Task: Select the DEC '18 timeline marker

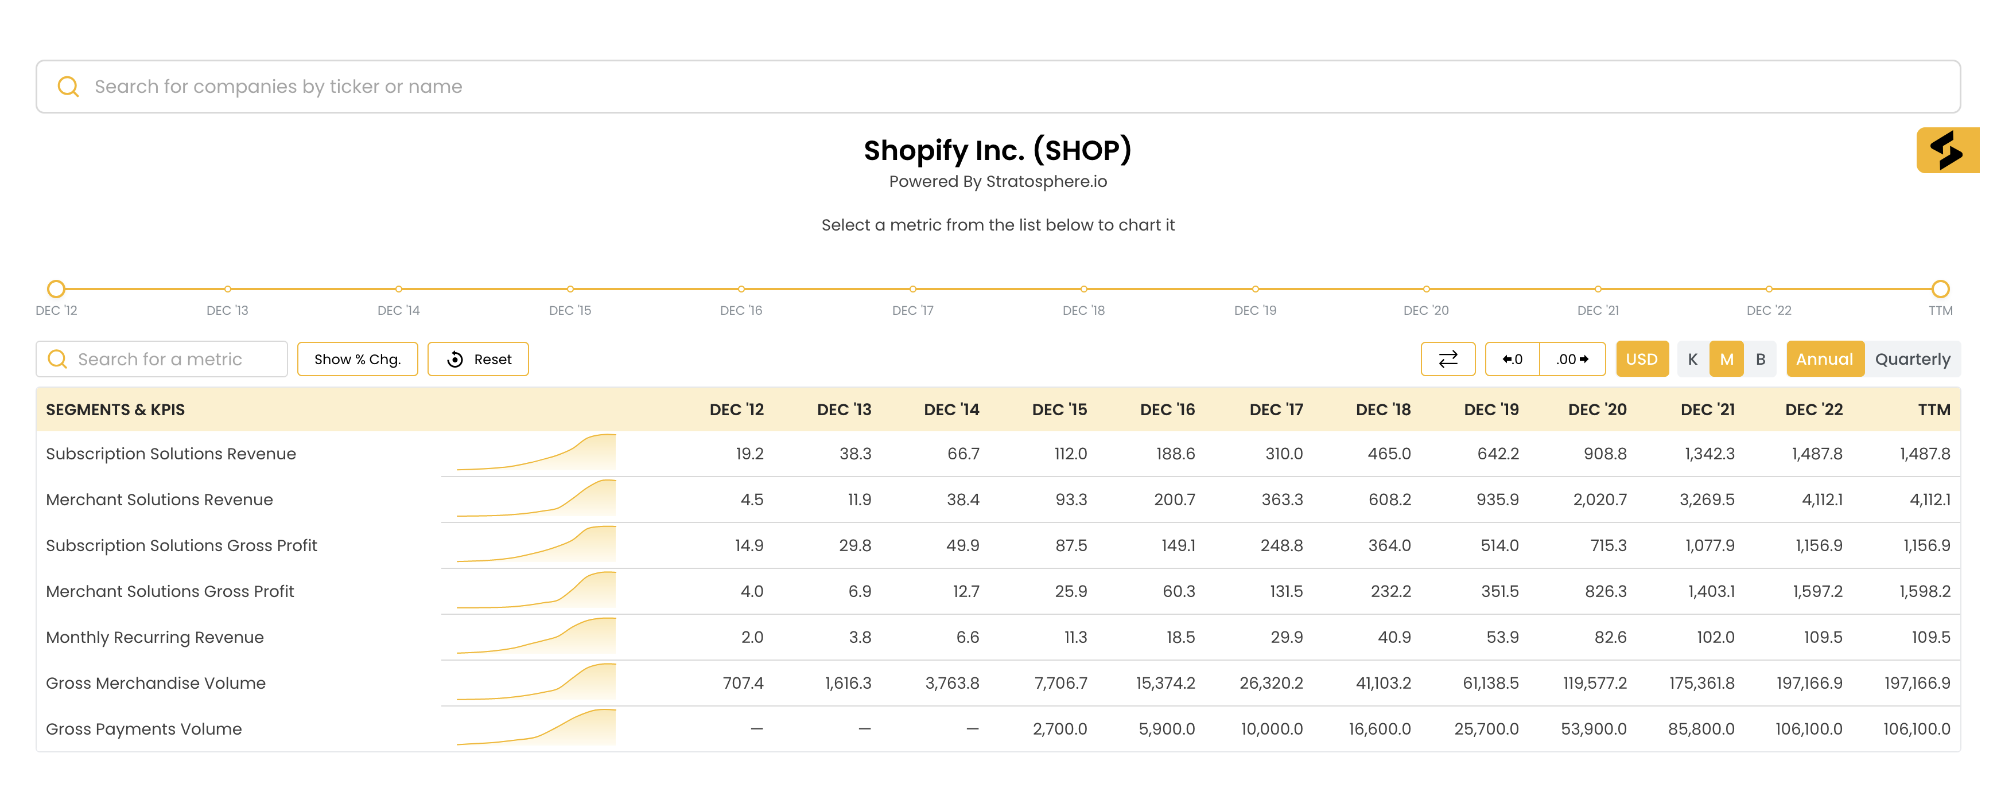Action: [1083, 289]
